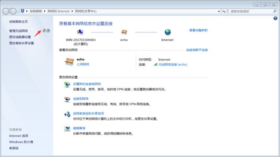Click the set up new connection icon

(67, 84)
